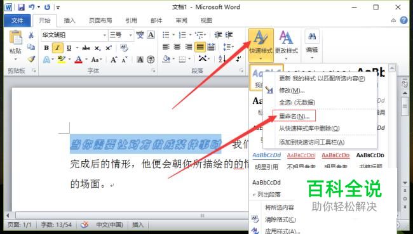
Task: Toggle Superscript x² formatting
Action: point(109,48)
